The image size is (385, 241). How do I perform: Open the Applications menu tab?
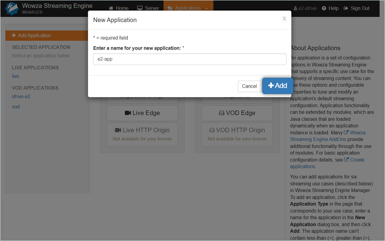[x=188, y=9]
